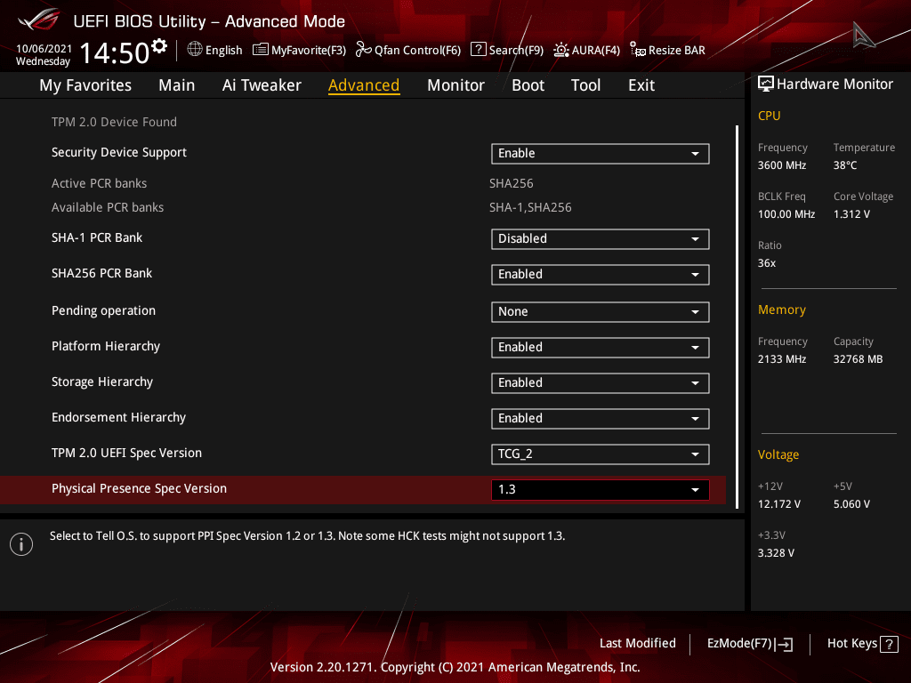Click MyFavorite(F3) button

click(299, 50)
